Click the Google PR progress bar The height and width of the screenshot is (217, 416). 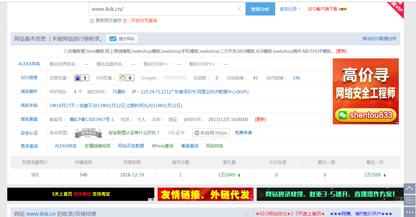175,78
